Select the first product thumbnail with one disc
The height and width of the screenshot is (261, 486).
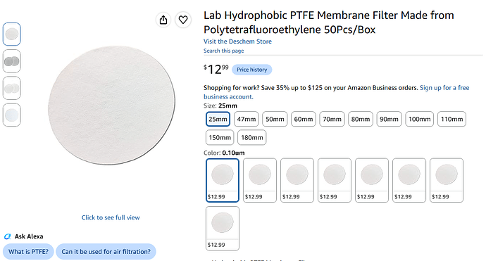coord(12,34)
